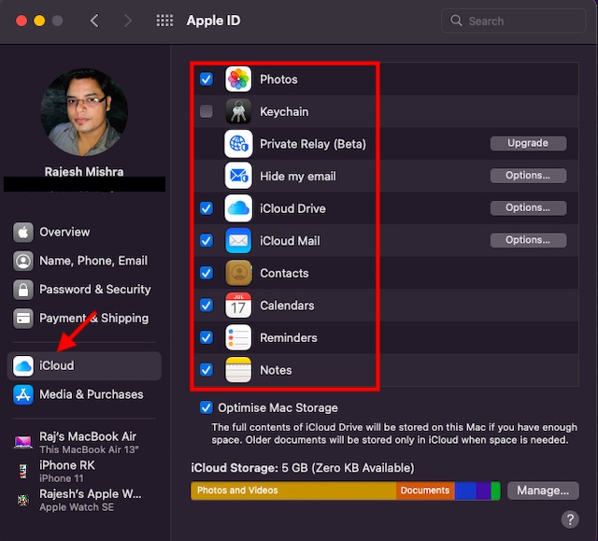Click the Rajesh Mishra profile photo
The height and width of the screenshot is (541, 598).
(84, 112)
